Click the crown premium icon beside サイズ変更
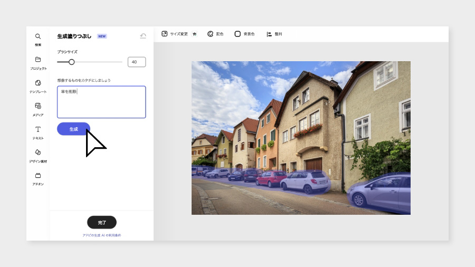This screenshot has width=475, height=267. click(x=194, y=34)
